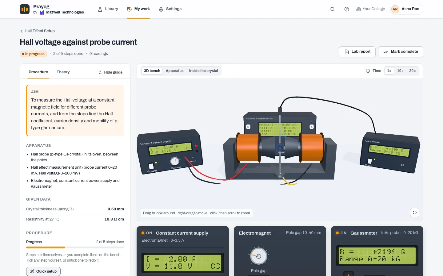Set time speed to 30×
The image size is (443, 276).
[413, 71]
